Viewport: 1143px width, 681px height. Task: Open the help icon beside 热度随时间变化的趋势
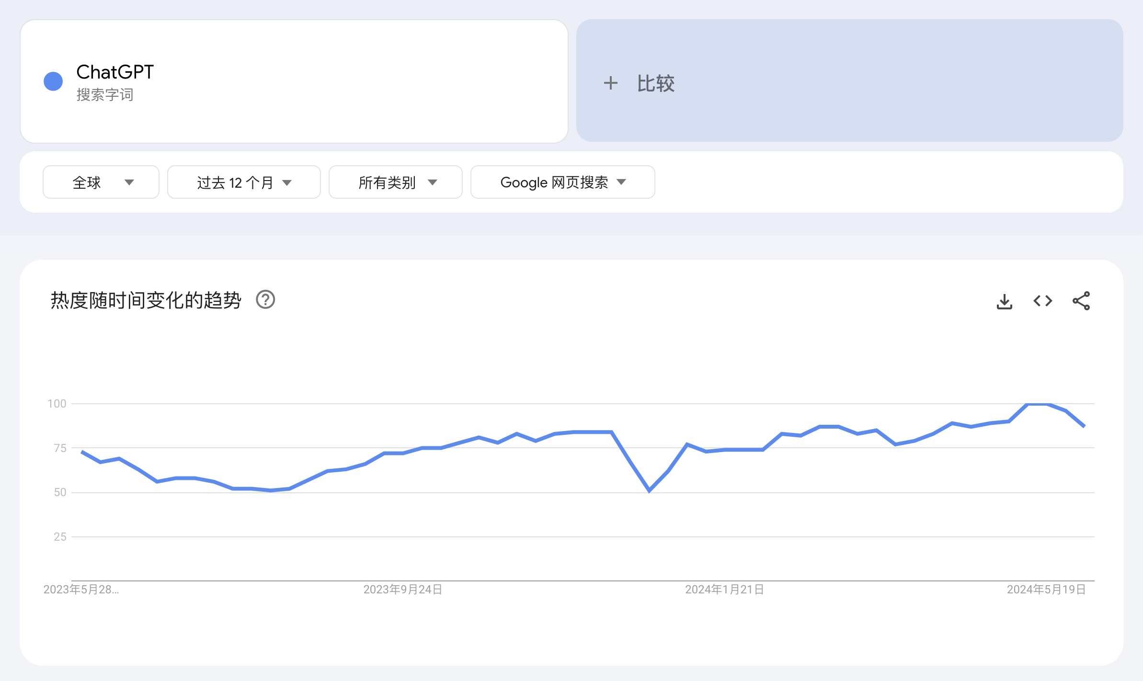coord(265,300)
